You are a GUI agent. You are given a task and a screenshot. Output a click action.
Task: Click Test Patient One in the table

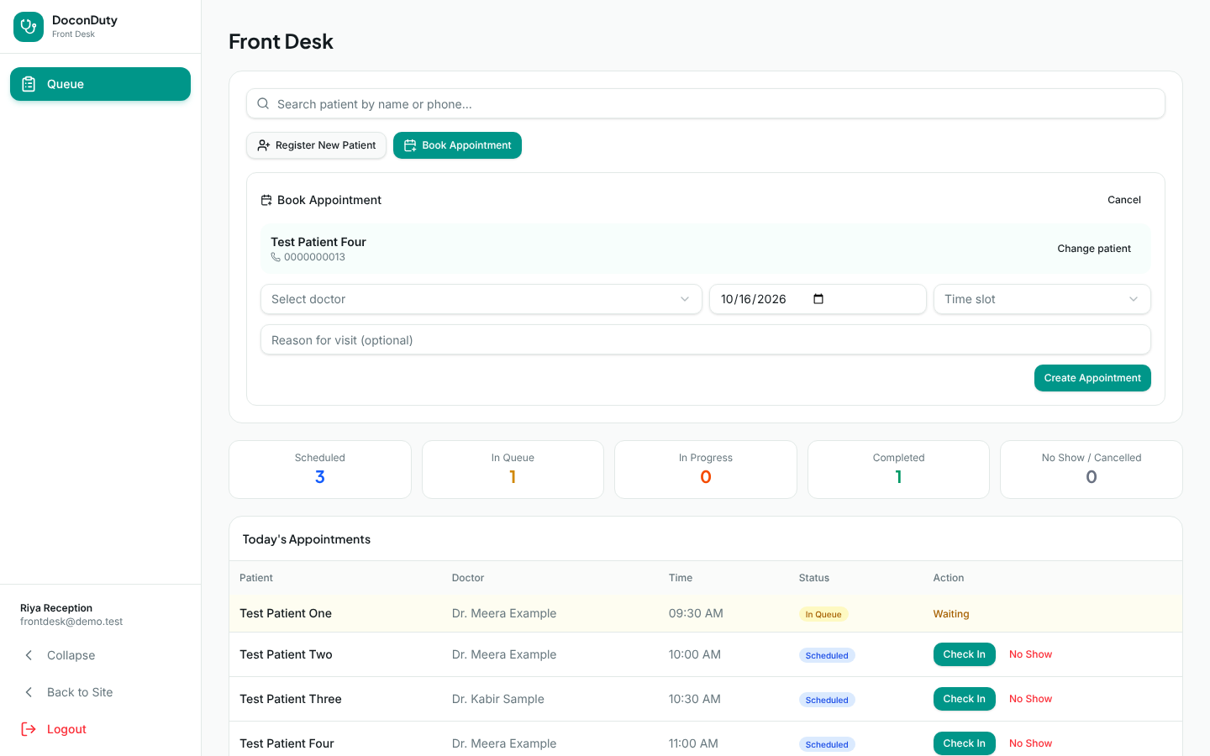coord(286,613)
